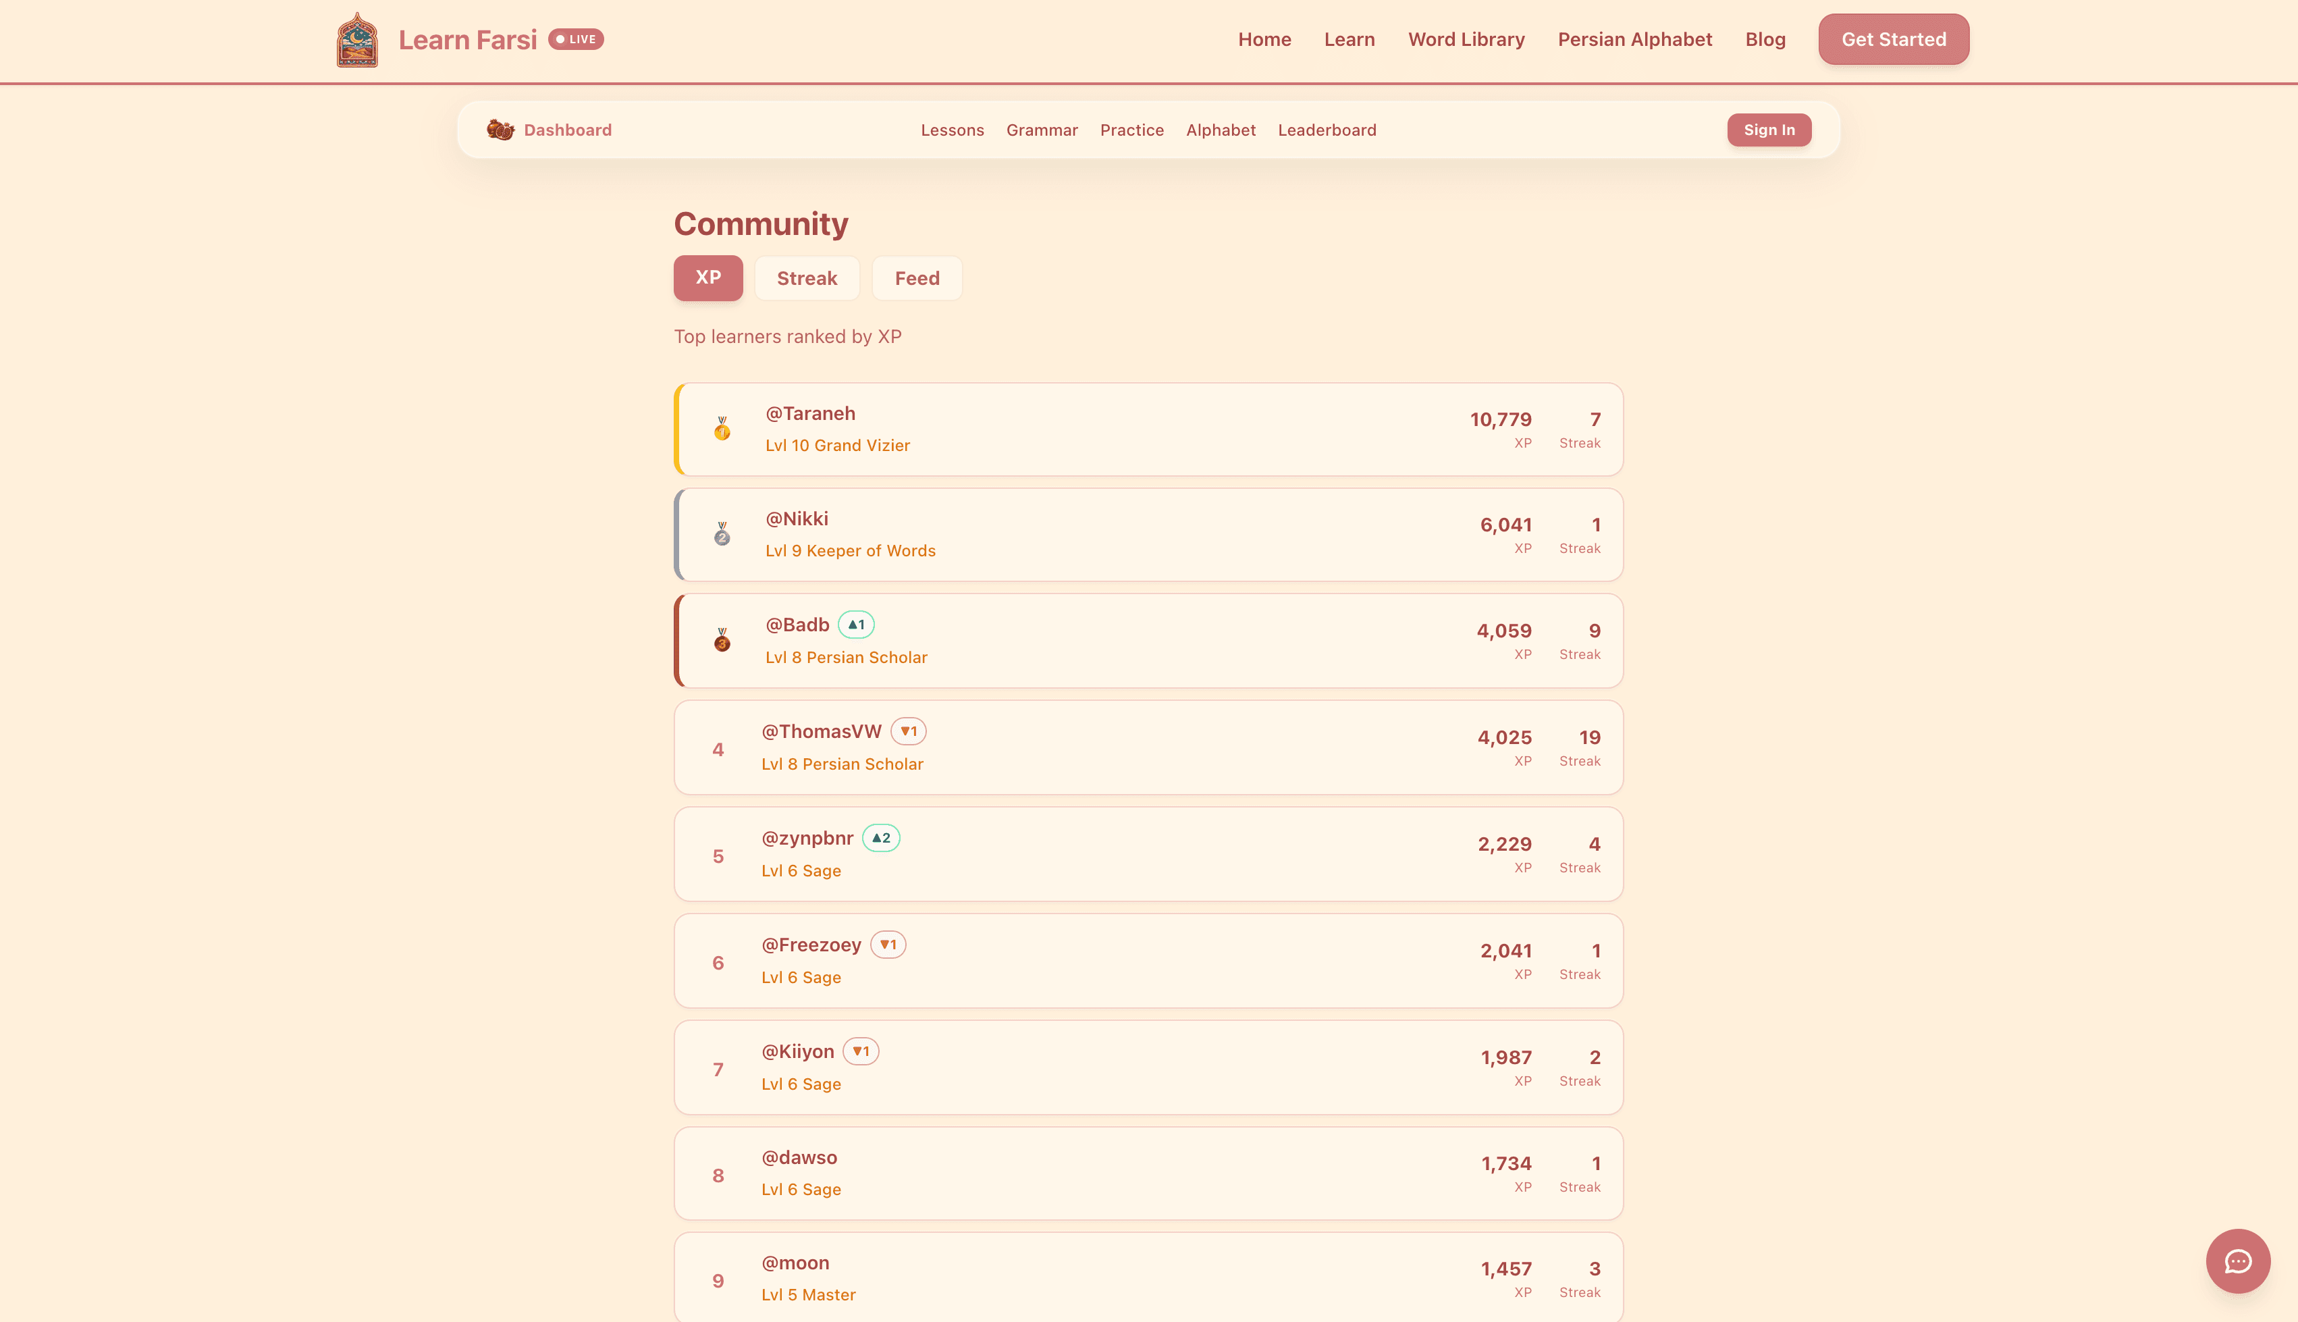
Task: Open Lessons in the sub navigation
Action: (952, 130)
